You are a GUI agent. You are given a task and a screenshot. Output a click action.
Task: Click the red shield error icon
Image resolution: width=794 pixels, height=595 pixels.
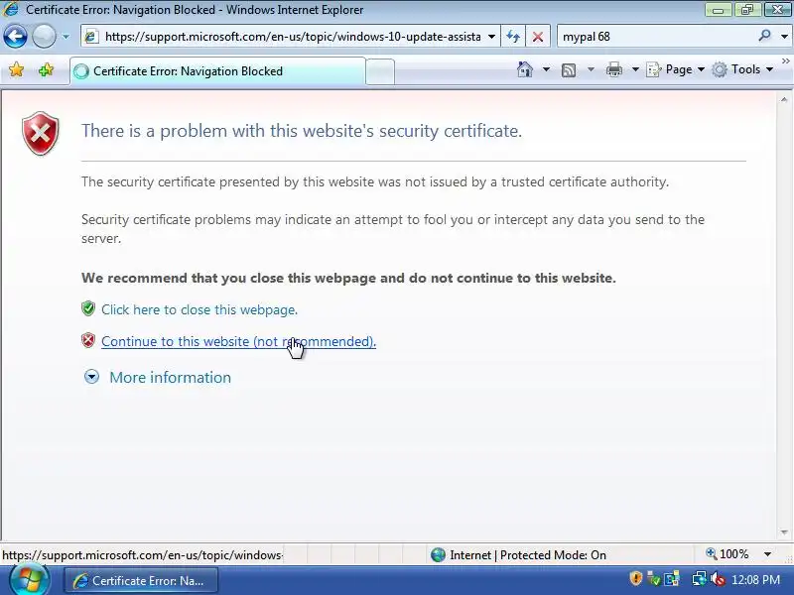[x=41, y=134]
